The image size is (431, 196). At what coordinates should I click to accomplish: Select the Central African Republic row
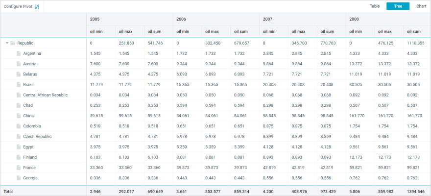pyautogui.click(x=45, y=95)
